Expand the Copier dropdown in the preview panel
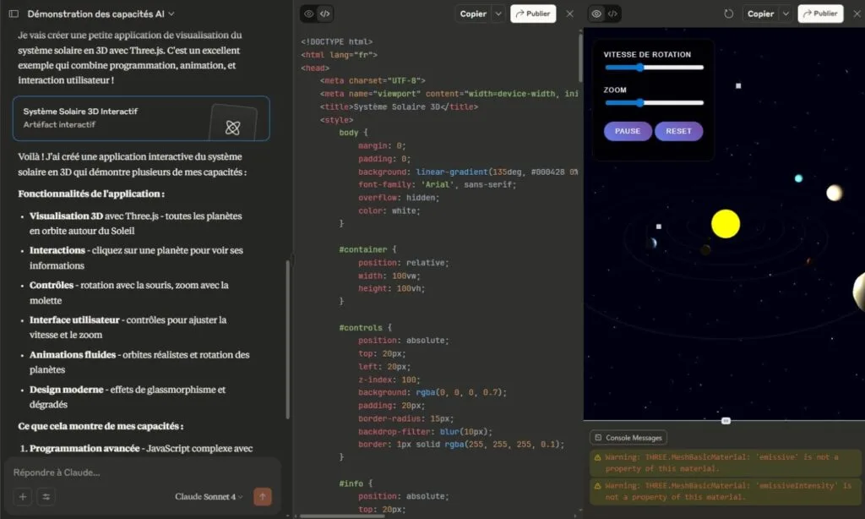 click(786, 14)
